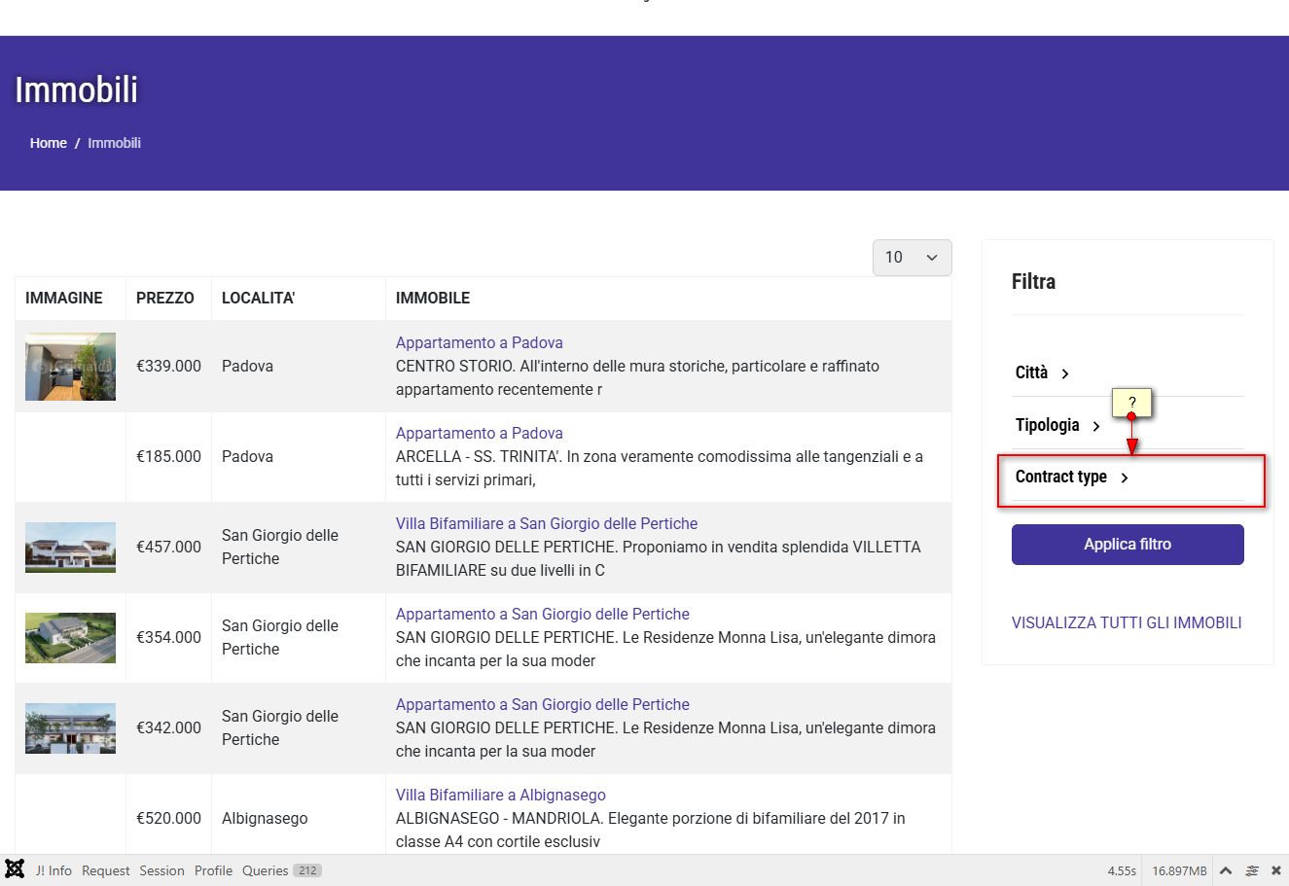Expand the Tipologia filter section
1289x886 pixels.
click(1047, 425)
